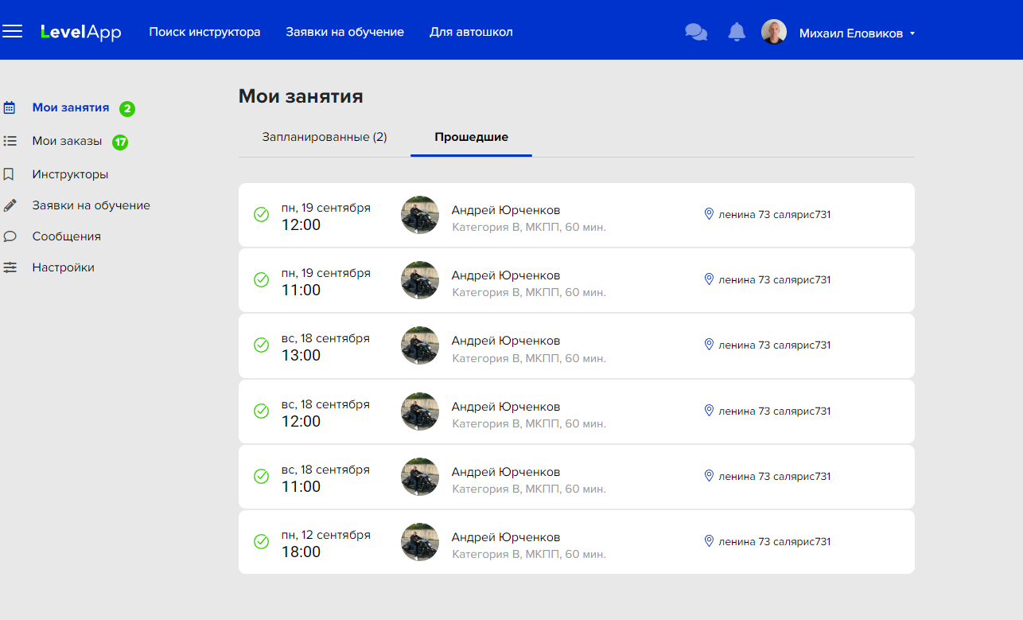
Task: Click the bookmark icon beside Инструкторы
Action: pyautogui.click(x=10, y=174)
